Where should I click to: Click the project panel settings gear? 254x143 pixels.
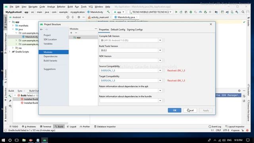pyautogui.click(x=79, y=17)
